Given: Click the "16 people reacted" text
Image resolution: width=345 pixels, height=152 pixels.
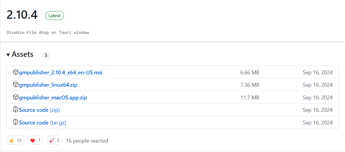Looking at the screenshot, I should [87, 141].
